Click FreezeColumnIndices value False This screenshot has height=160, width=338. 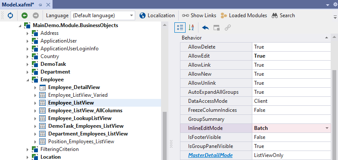point(260,110)
